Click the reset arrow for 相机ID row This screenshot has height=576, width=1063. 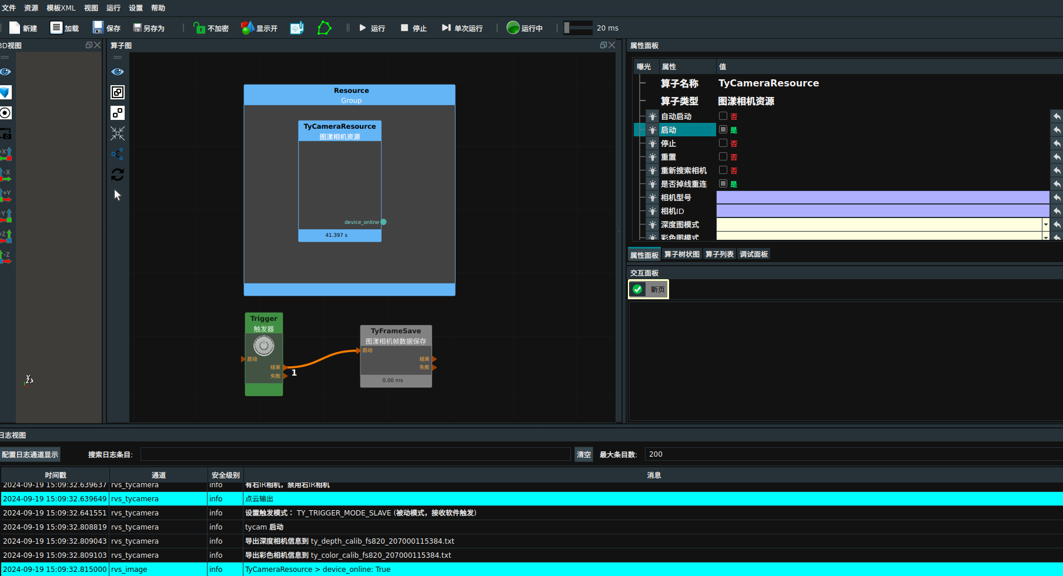1057,211
